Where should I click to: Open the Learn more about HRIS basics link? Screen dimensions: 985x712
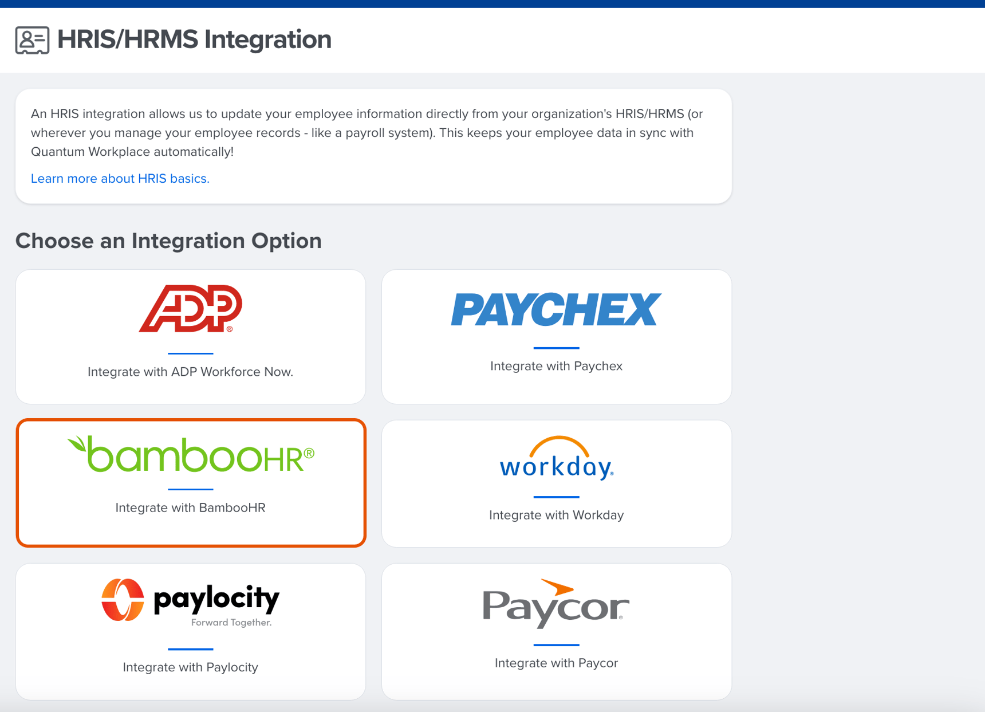[120, 178]
